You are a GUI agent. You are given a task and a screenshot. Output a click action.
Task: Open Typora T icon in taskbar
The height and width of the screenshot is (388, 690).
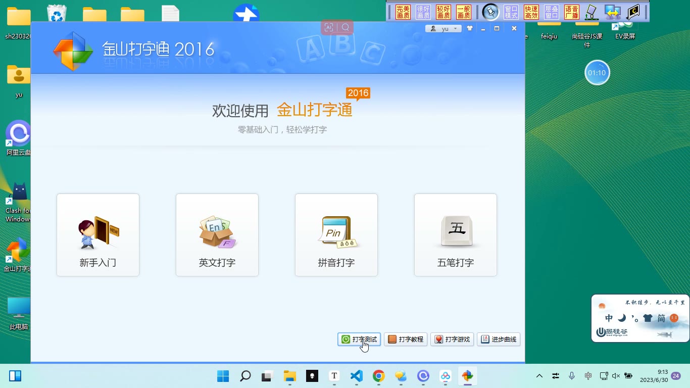334,376
